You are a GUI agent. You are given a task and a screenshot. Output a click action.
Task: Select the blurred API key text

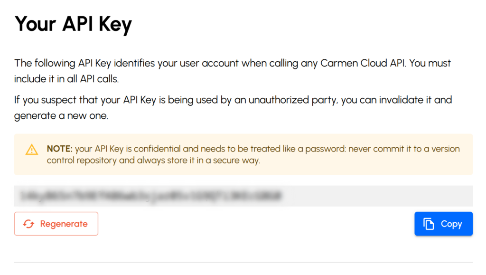coord(151,196)
